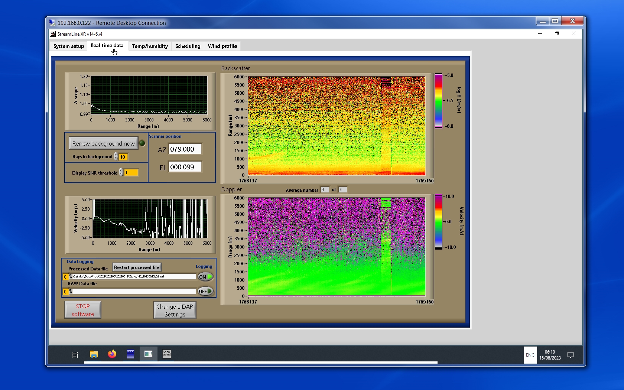Open the Temp/humidity tab

coord(150,46)
